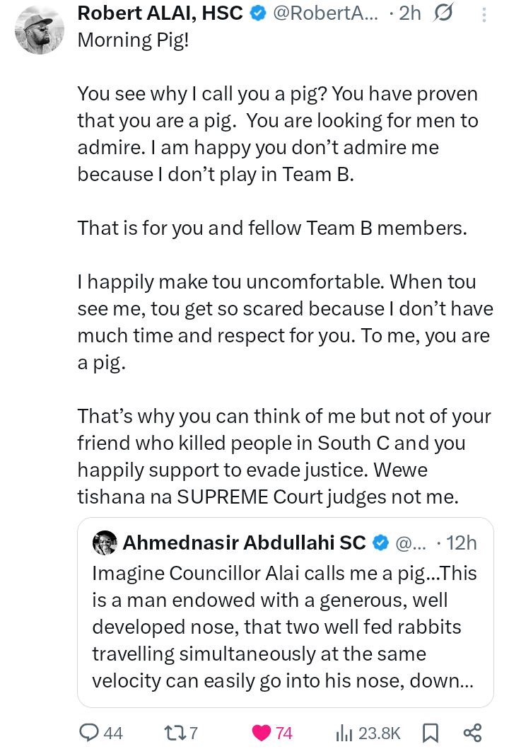Viewport: 509px width, 754px height.
Task: Click the Ahmednasir Abdullahi SC name
Action: coord(244,543)
